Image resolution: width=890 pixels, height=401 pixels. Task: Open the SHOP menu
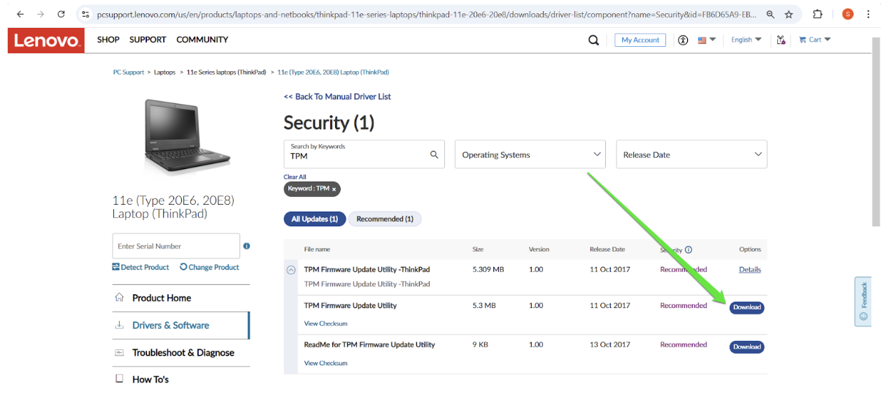[x=108, y=40]
